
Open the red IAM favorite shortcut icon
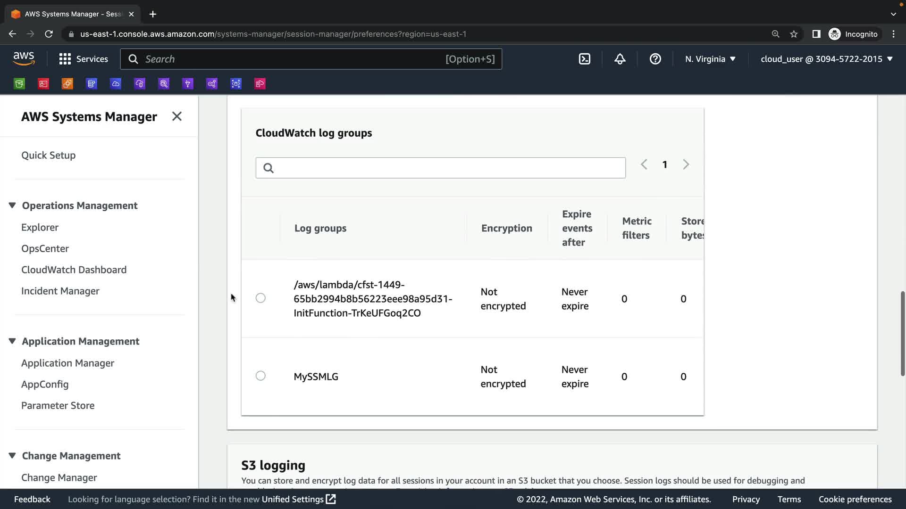(43, 84)
